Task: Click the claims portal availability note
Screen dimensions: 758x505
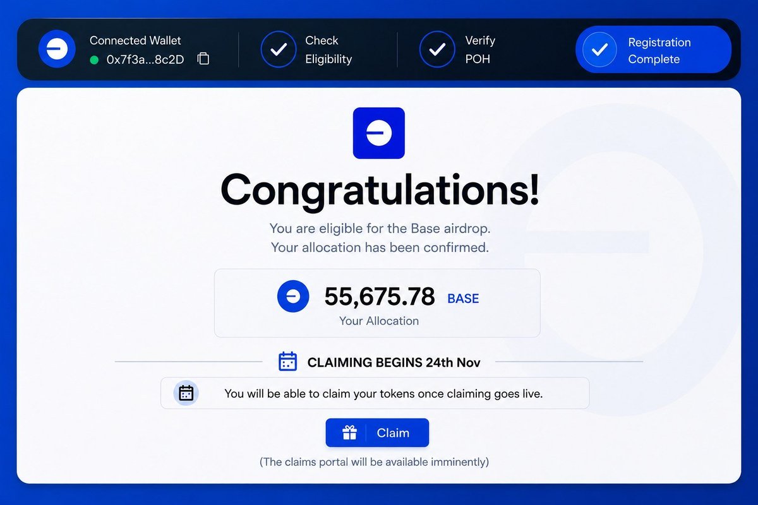Action: coord(374,462)
